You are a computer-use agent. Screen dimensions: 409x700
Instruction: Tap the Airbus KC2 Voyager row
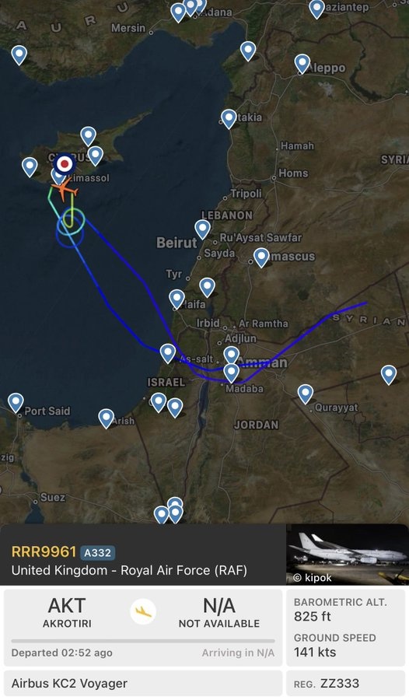click(143, 684)
